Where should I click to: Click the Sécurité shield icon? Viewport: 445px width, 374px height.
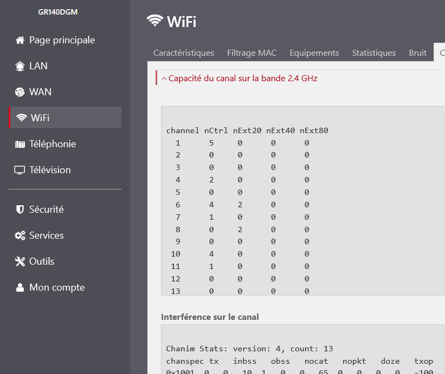click(20, 209)
